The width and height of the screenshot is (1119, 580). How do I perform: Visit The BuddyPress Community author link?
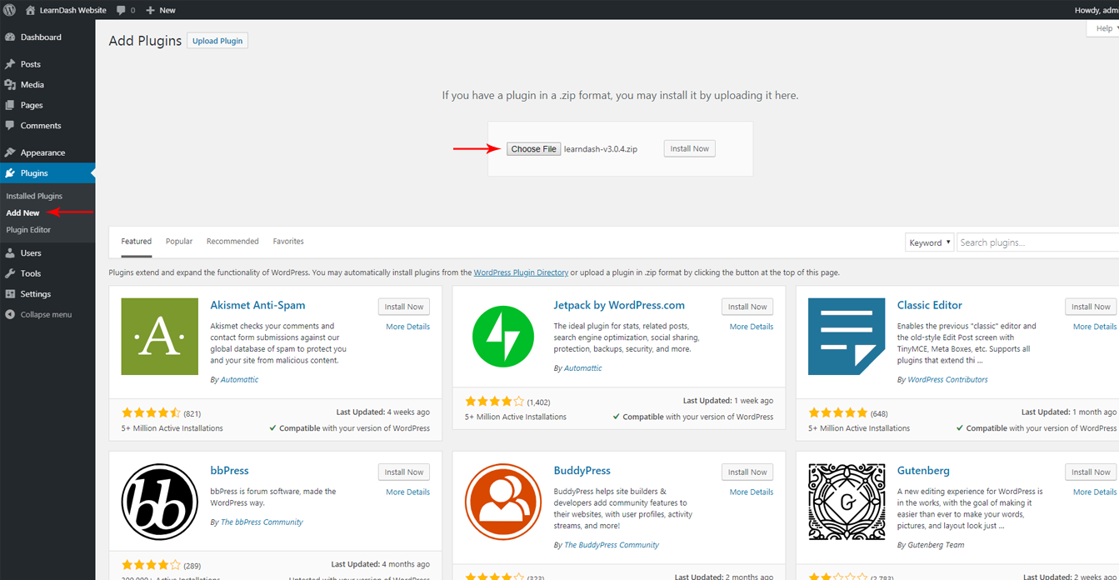pos(612,545)
